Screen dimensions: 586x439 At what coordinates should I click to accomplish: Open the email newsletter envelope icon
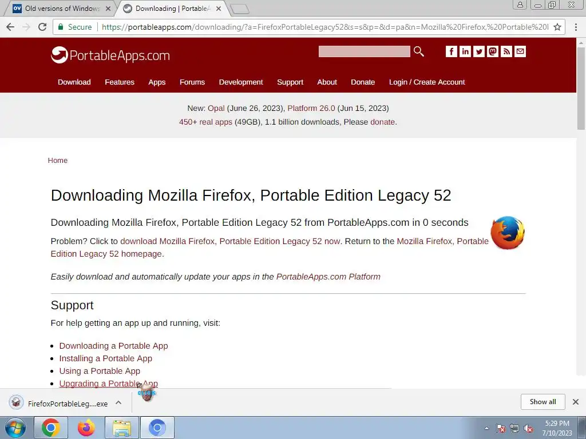pyautogui.click(x=520, y=51)
